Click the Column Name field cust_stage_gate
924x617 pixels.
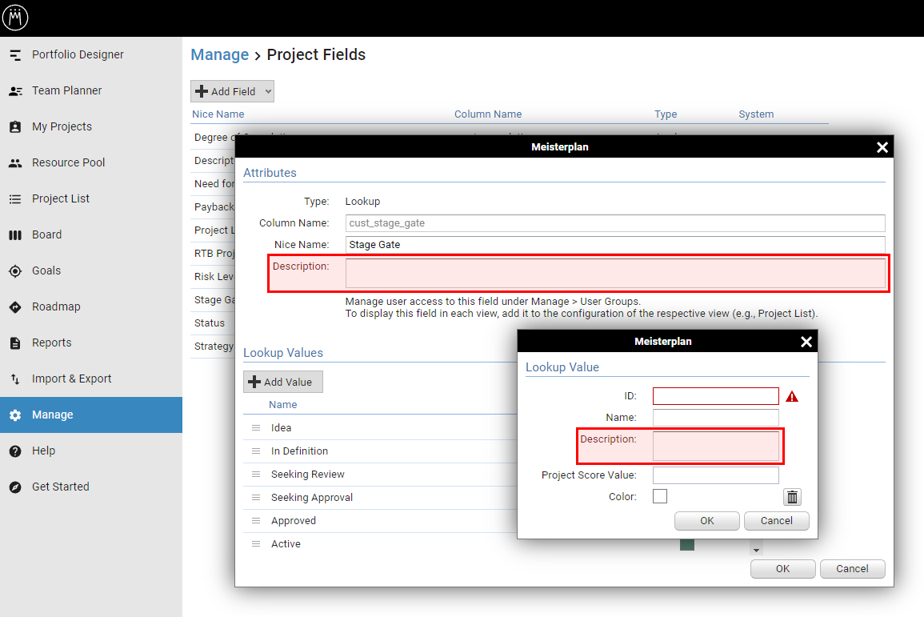point(614,223)
